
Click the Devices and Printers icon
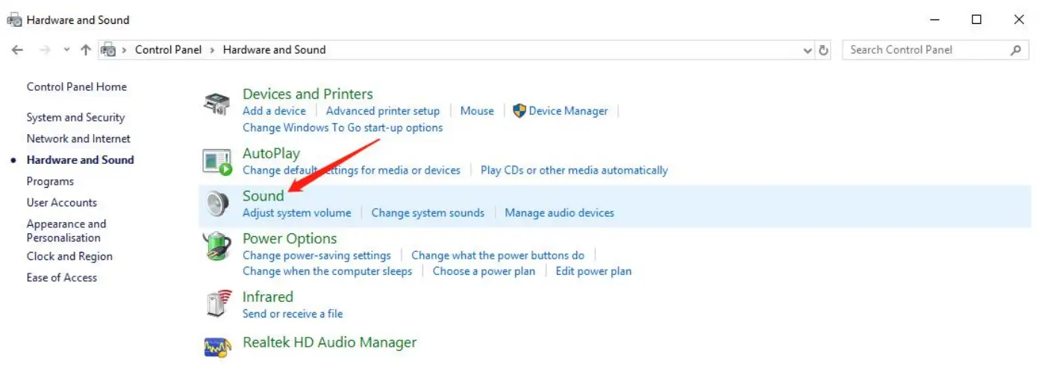point(217,104)
